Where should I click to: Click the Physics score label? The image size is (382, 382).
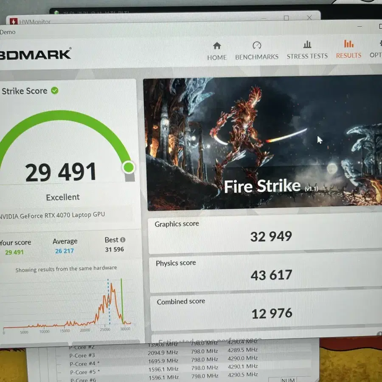click(x=176, y=263)
